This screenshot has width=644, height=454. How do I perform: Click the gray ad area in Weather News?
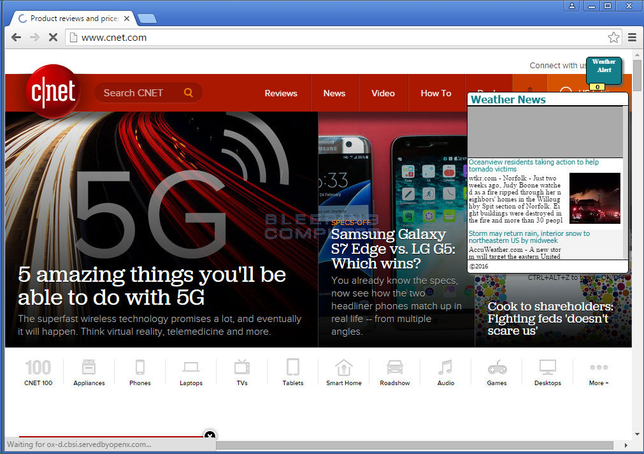(x=545, y=131)
